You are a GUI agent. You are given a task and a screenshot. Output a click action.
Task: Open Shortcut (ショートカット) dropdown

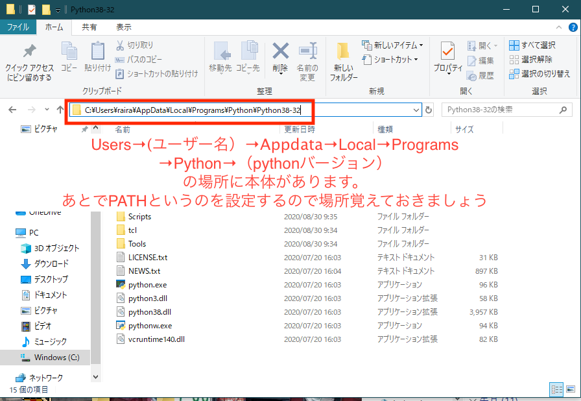pyautogui.click(x=390, y=59)
